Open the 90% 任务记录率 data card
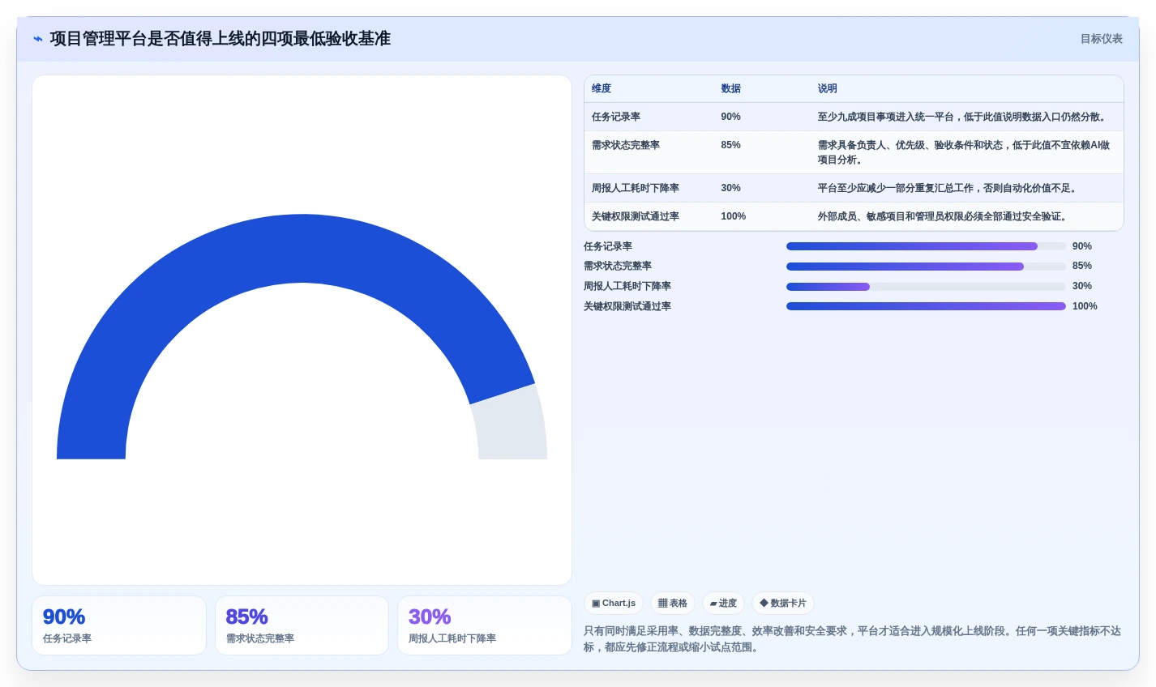The height and width of the screenshot is (687, 1156). pyautogui.click(x=119, y=625)
